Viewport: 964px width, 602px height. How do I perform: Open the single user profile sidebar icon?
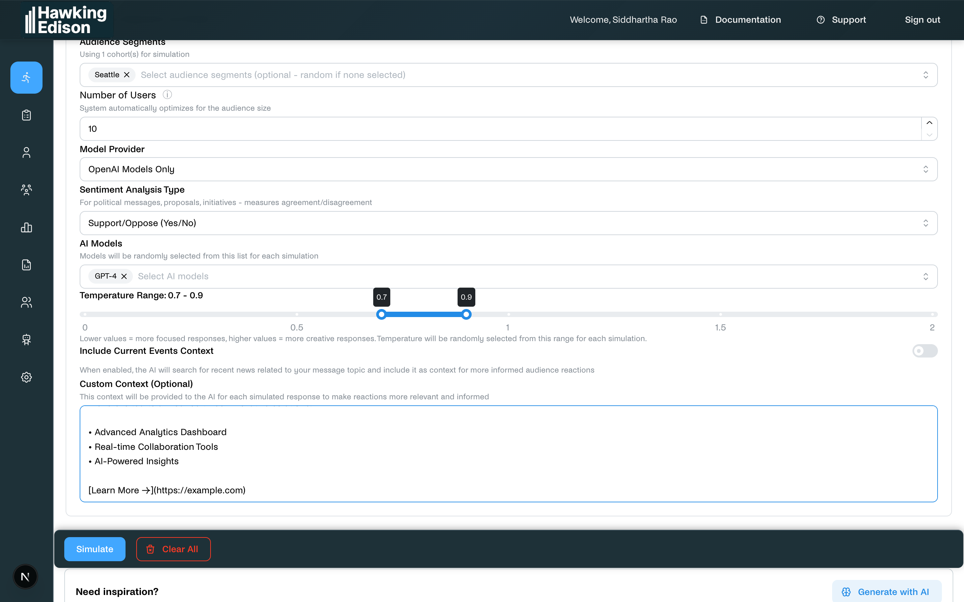[26, 153]
